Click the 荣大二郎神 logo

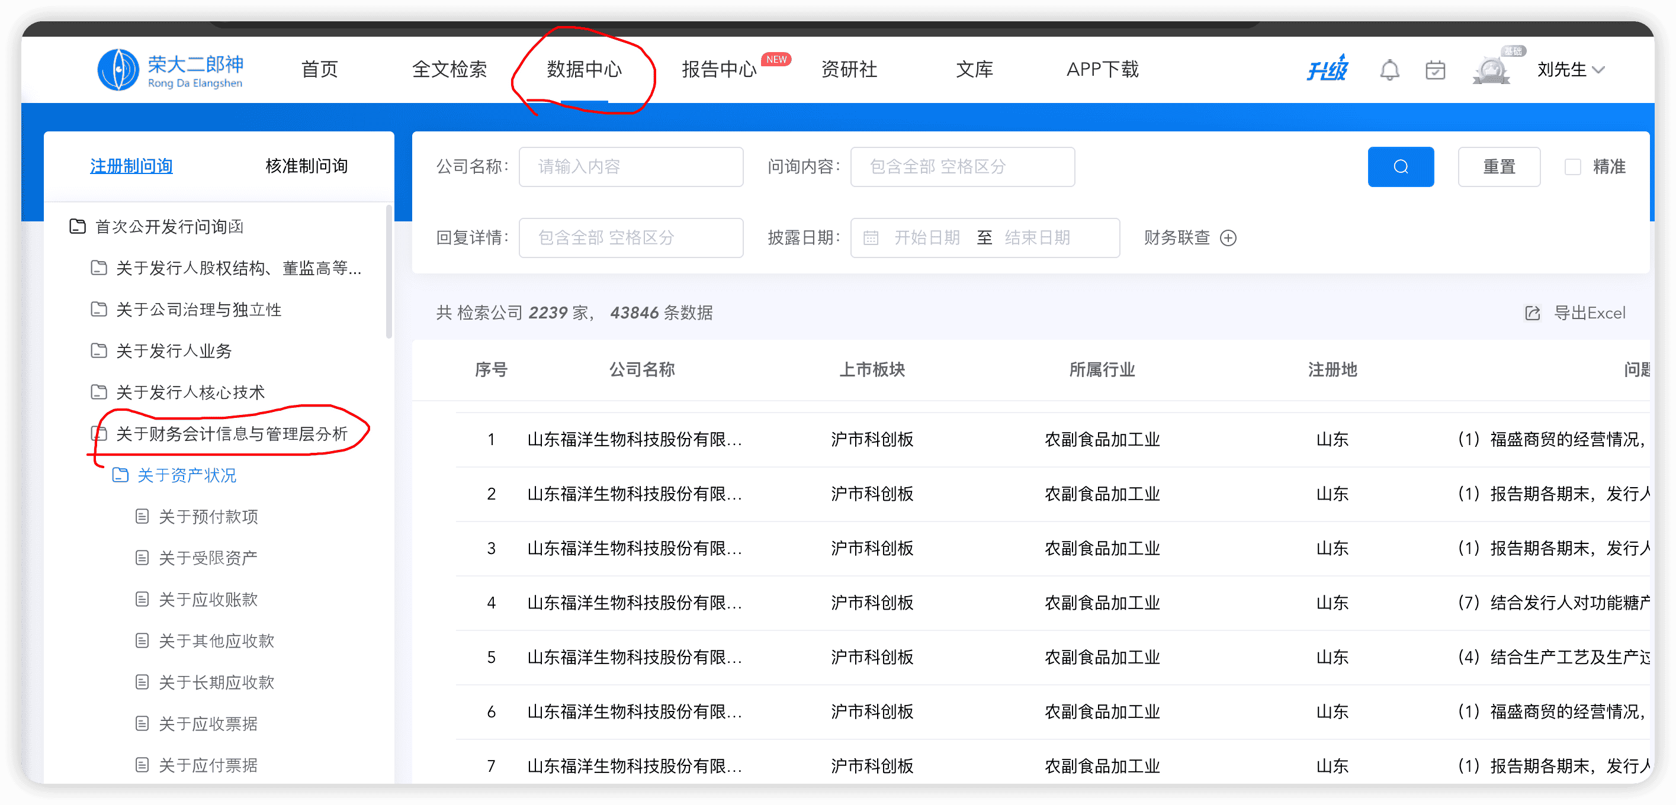[171, 70]
